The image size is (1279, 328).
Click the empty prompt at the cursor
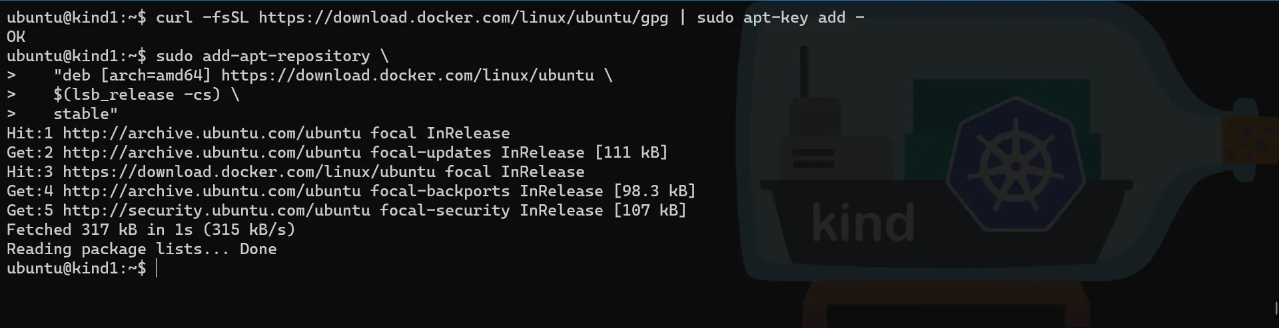[x=157, y=269]
